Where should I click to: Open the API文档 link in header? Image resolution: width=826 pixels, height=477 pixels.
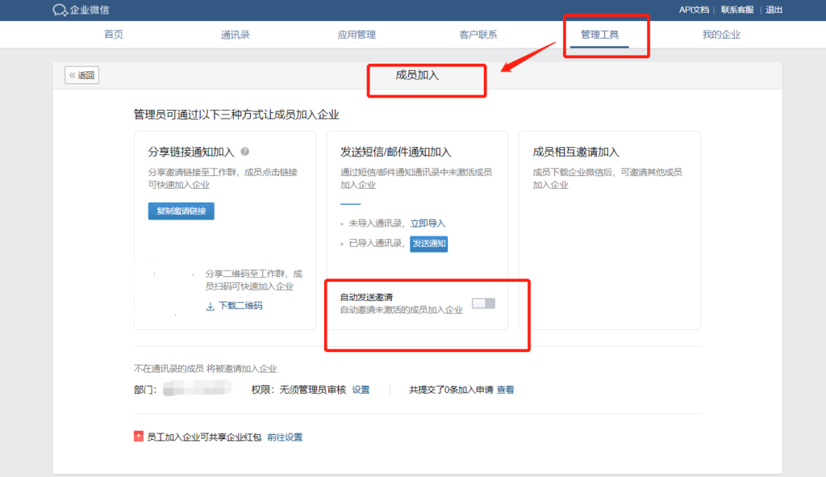click(x=693, y=10)
